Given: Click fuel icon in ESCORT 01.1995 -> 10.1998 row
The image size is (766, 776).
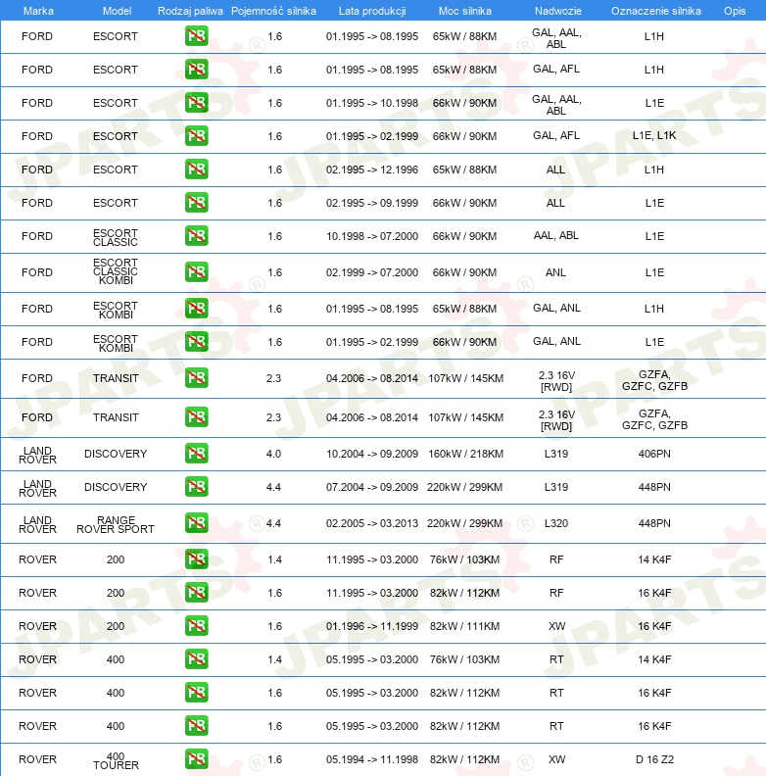Looking at the screenshot, I should [197, 103].
